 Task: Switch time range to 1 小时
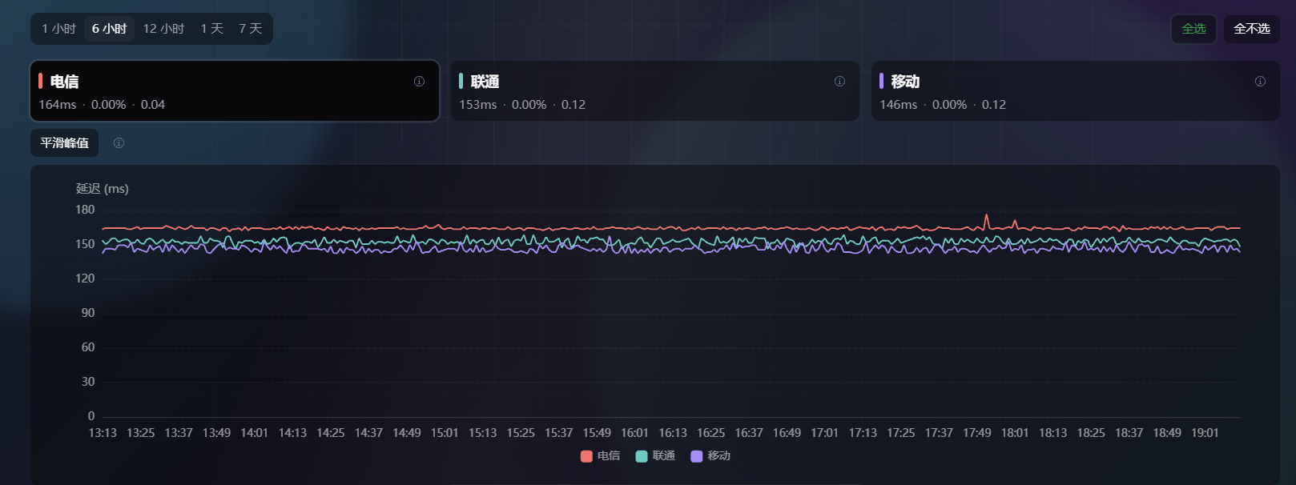pyautogui.click(x=58, y=29)
